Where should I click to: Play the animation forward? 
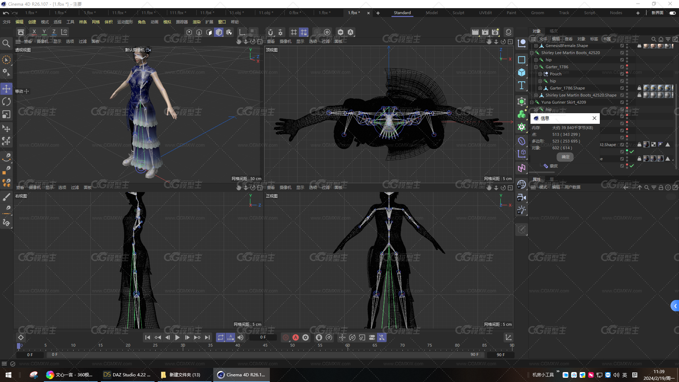178,337
